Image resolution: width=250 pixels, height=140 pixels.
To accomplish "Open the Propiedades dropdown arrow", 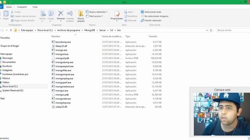I will coord(117,21).
